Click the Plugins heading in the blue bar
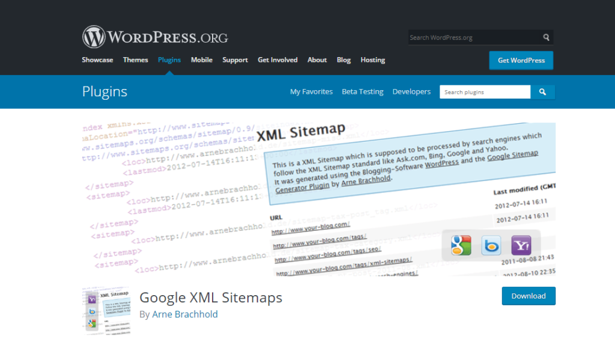The height and width of the screenshot is (345, 615). (x=105, y=91)
